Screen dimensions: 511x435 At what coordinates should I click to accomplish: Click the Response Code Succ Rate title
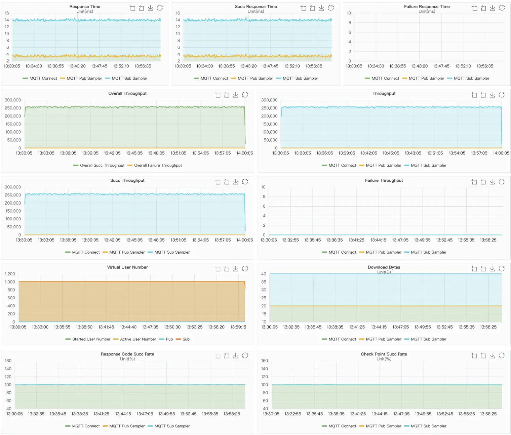(x=127, y=354)
